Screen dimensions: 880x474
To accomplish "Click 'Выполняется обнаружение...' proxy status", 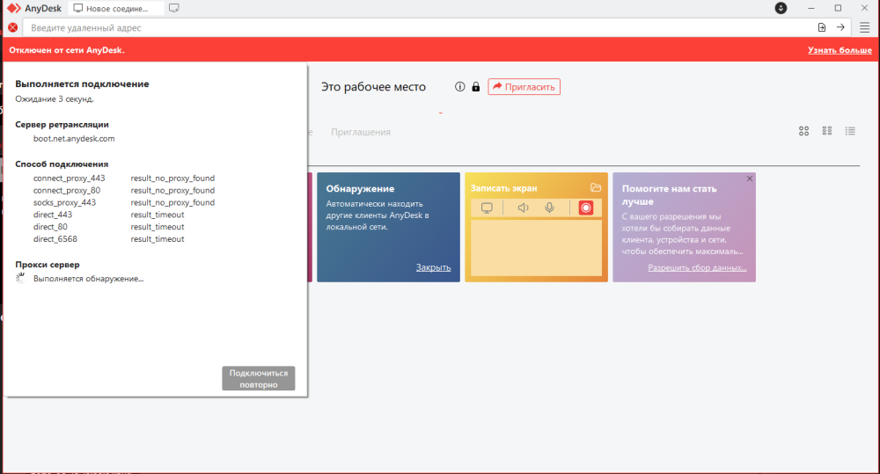I will point(88,279).
